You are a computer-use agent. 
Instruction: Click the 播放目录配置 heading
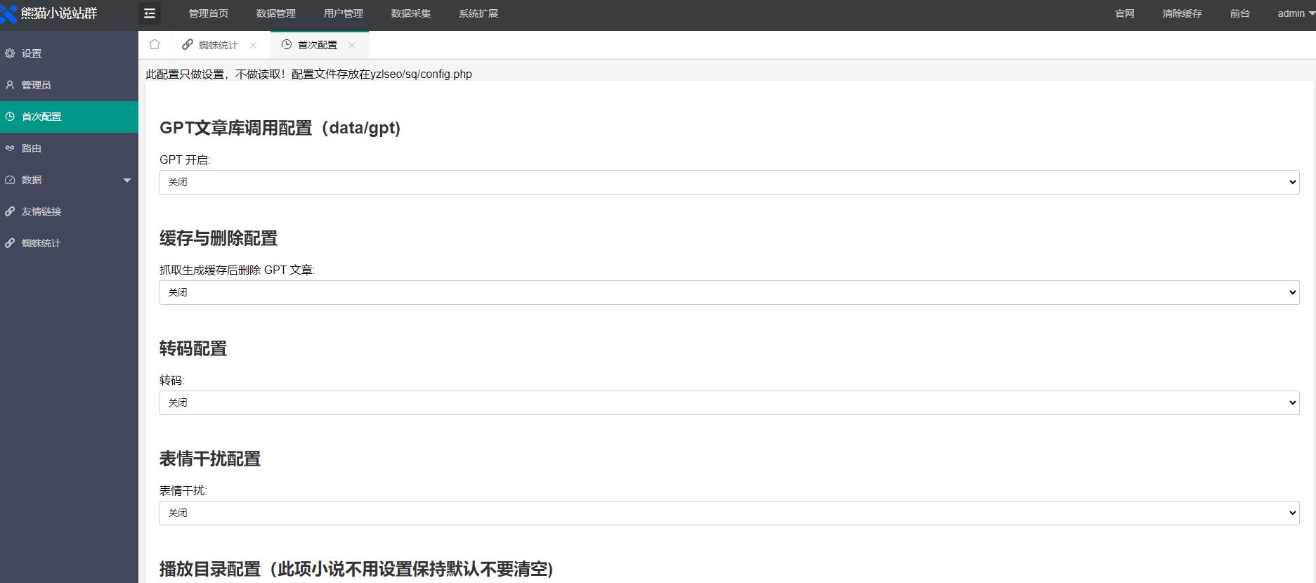coord(356,569)
